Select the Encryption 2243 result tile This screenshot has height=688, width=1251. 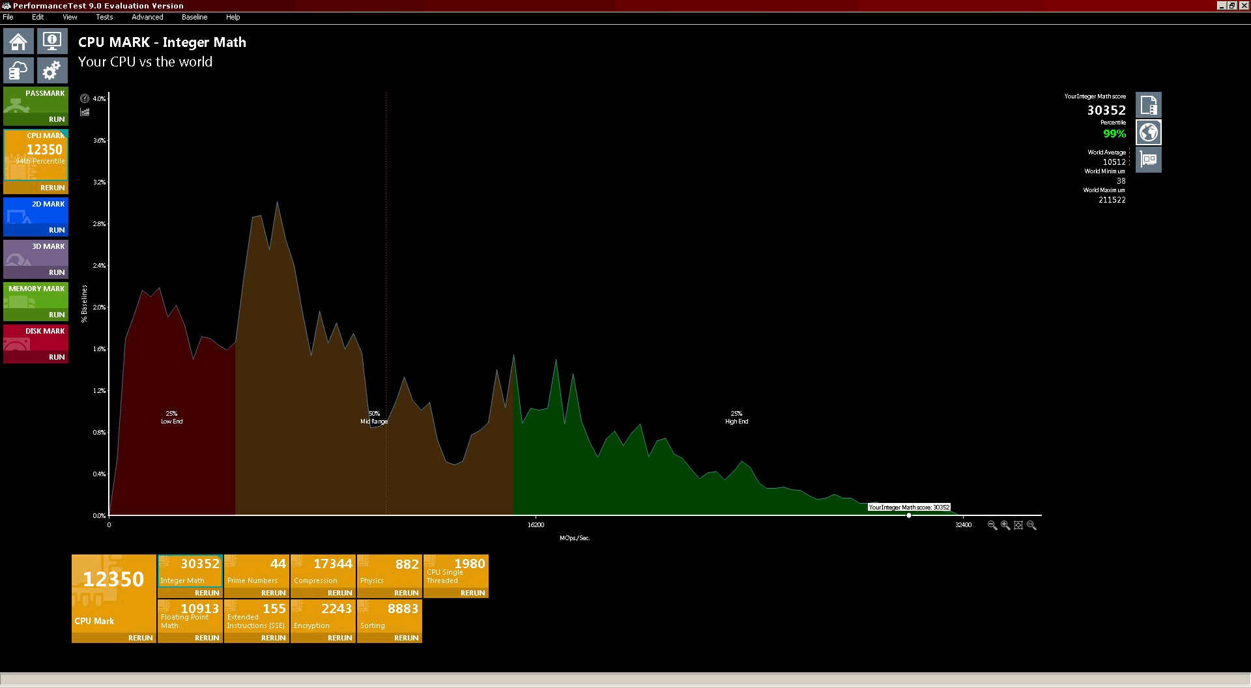point(323,616)
